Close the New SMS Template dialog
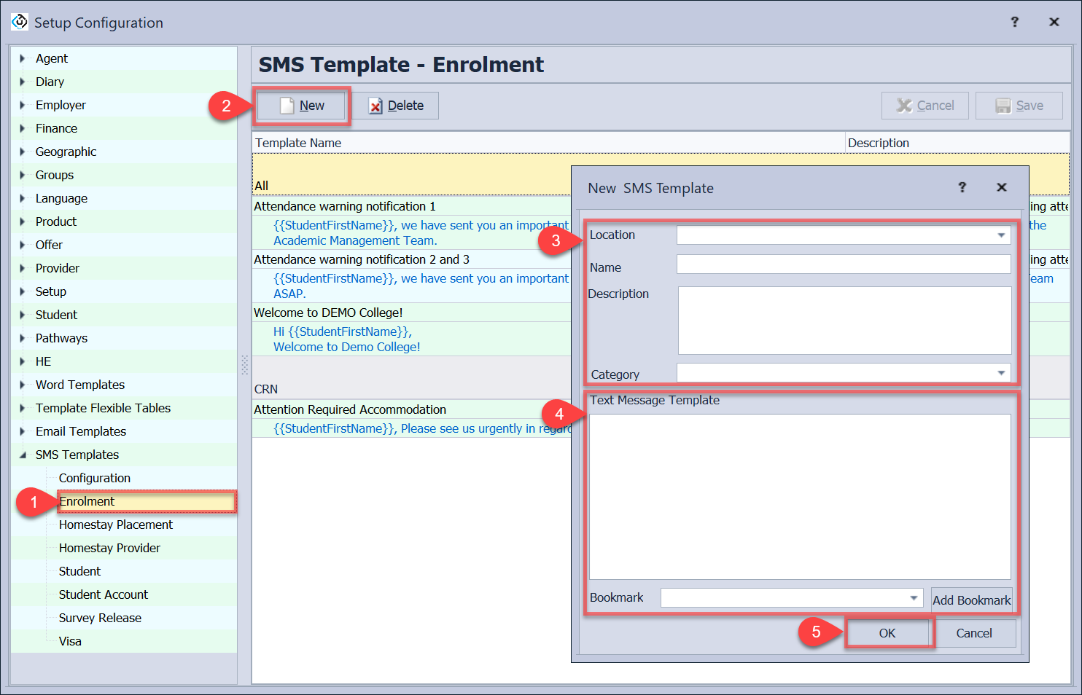1082x695 pixels. coord(1001,187)
